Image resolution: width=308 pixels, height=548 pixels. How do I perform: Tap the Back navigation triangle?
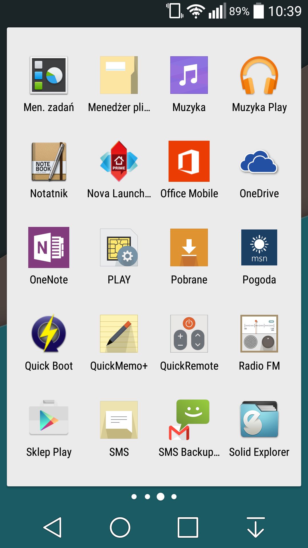click(53, 527)
